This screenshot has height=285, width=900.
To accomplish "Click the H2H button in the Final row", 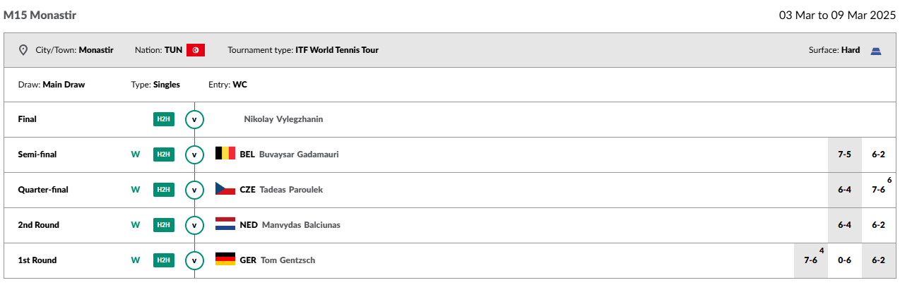I will click(x=163, y=119).
